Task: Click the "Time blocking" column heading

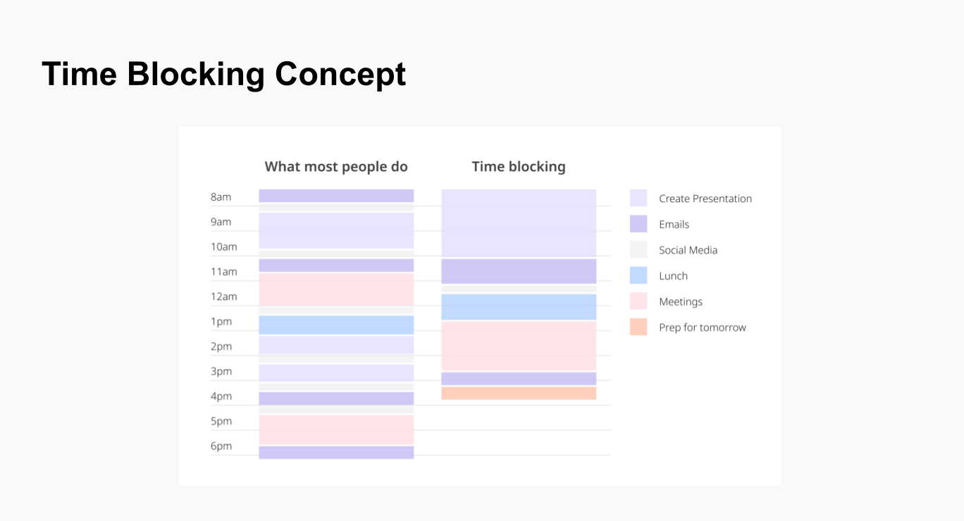Action: (x=519, y=167)
